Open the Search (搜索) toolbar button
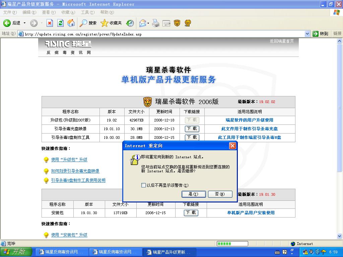 click(x=88, y=23)
